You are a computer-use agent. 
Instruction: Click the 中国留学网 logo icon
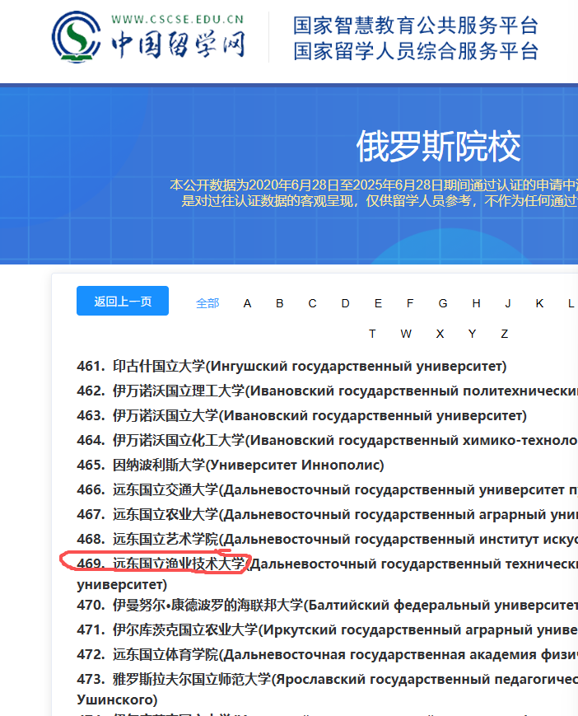(x=77, y=35)
